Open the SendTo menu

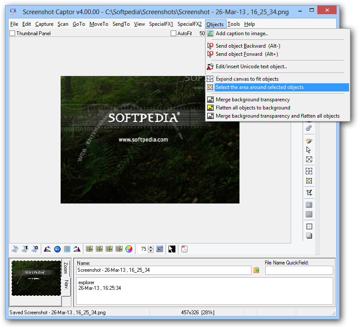pyautogui.click(x=121, y=24)
